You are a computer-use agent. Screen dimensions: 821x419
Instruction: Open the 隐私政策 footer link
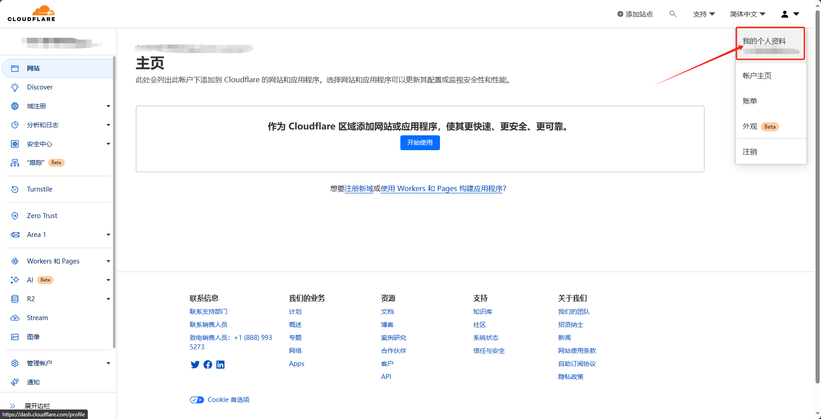point(571,377)
